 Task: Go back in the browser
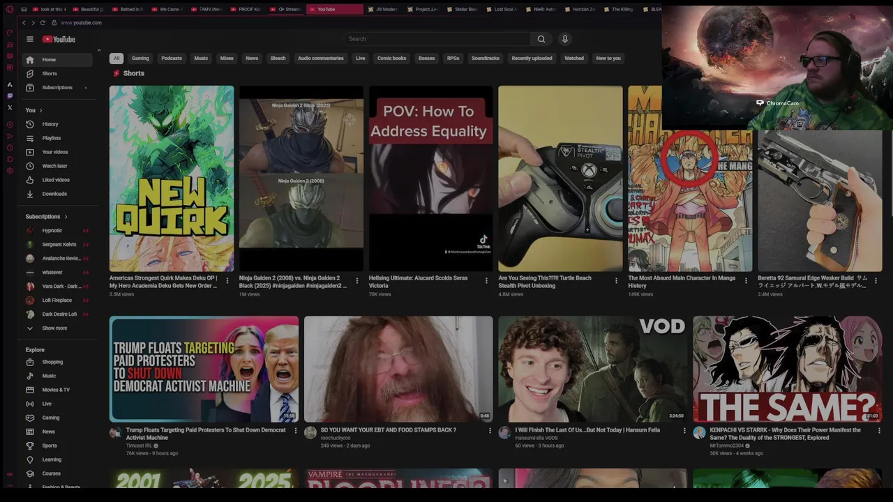[24, 23]
